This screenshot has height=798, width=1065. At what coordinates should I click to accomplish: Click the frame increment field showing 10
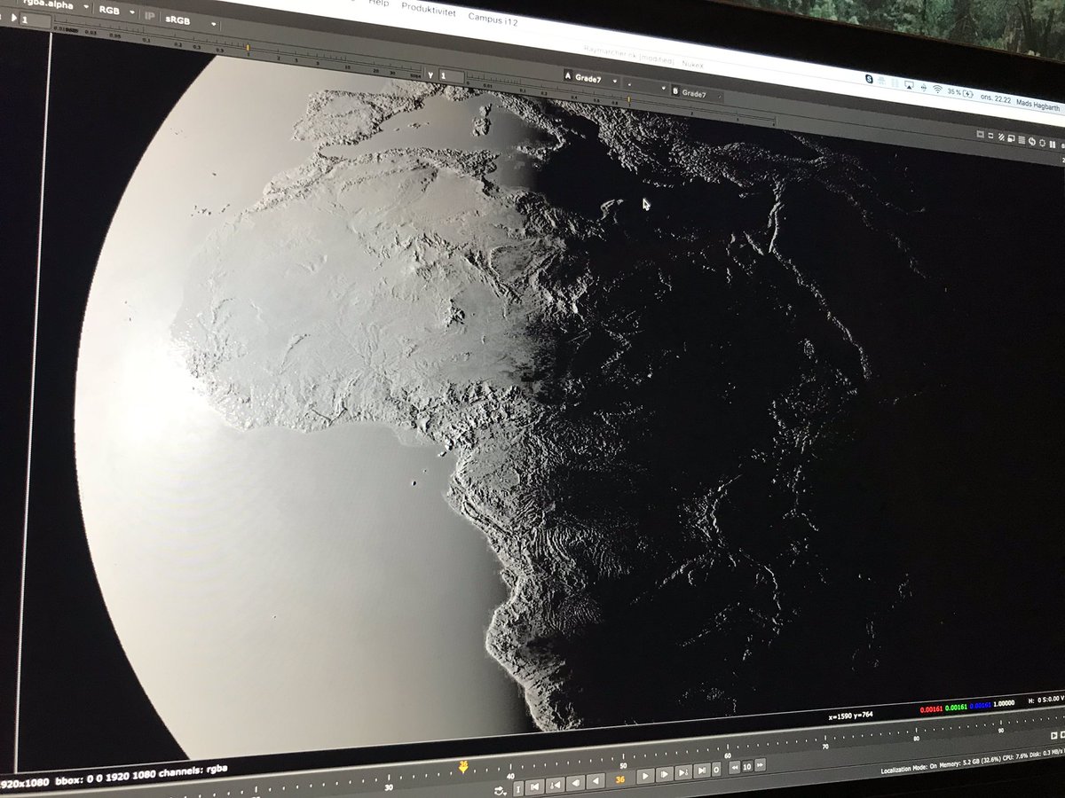tap(747, 767)
